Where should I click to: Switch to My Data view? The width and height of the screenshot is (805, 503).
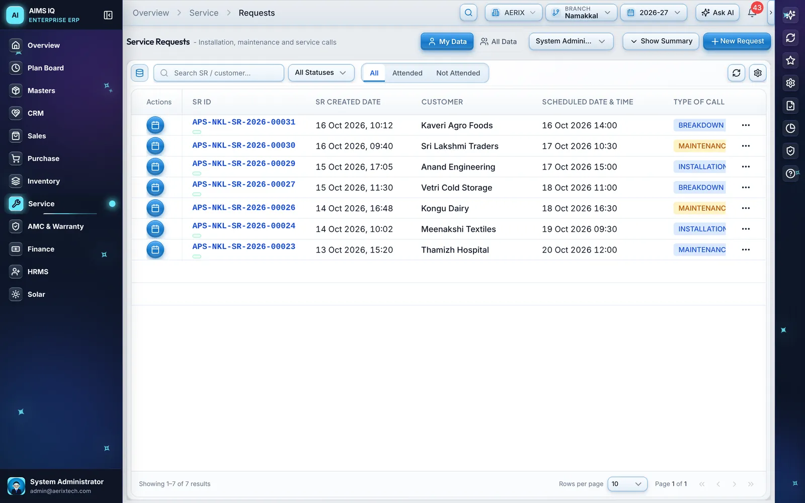(x=447, y=42)
